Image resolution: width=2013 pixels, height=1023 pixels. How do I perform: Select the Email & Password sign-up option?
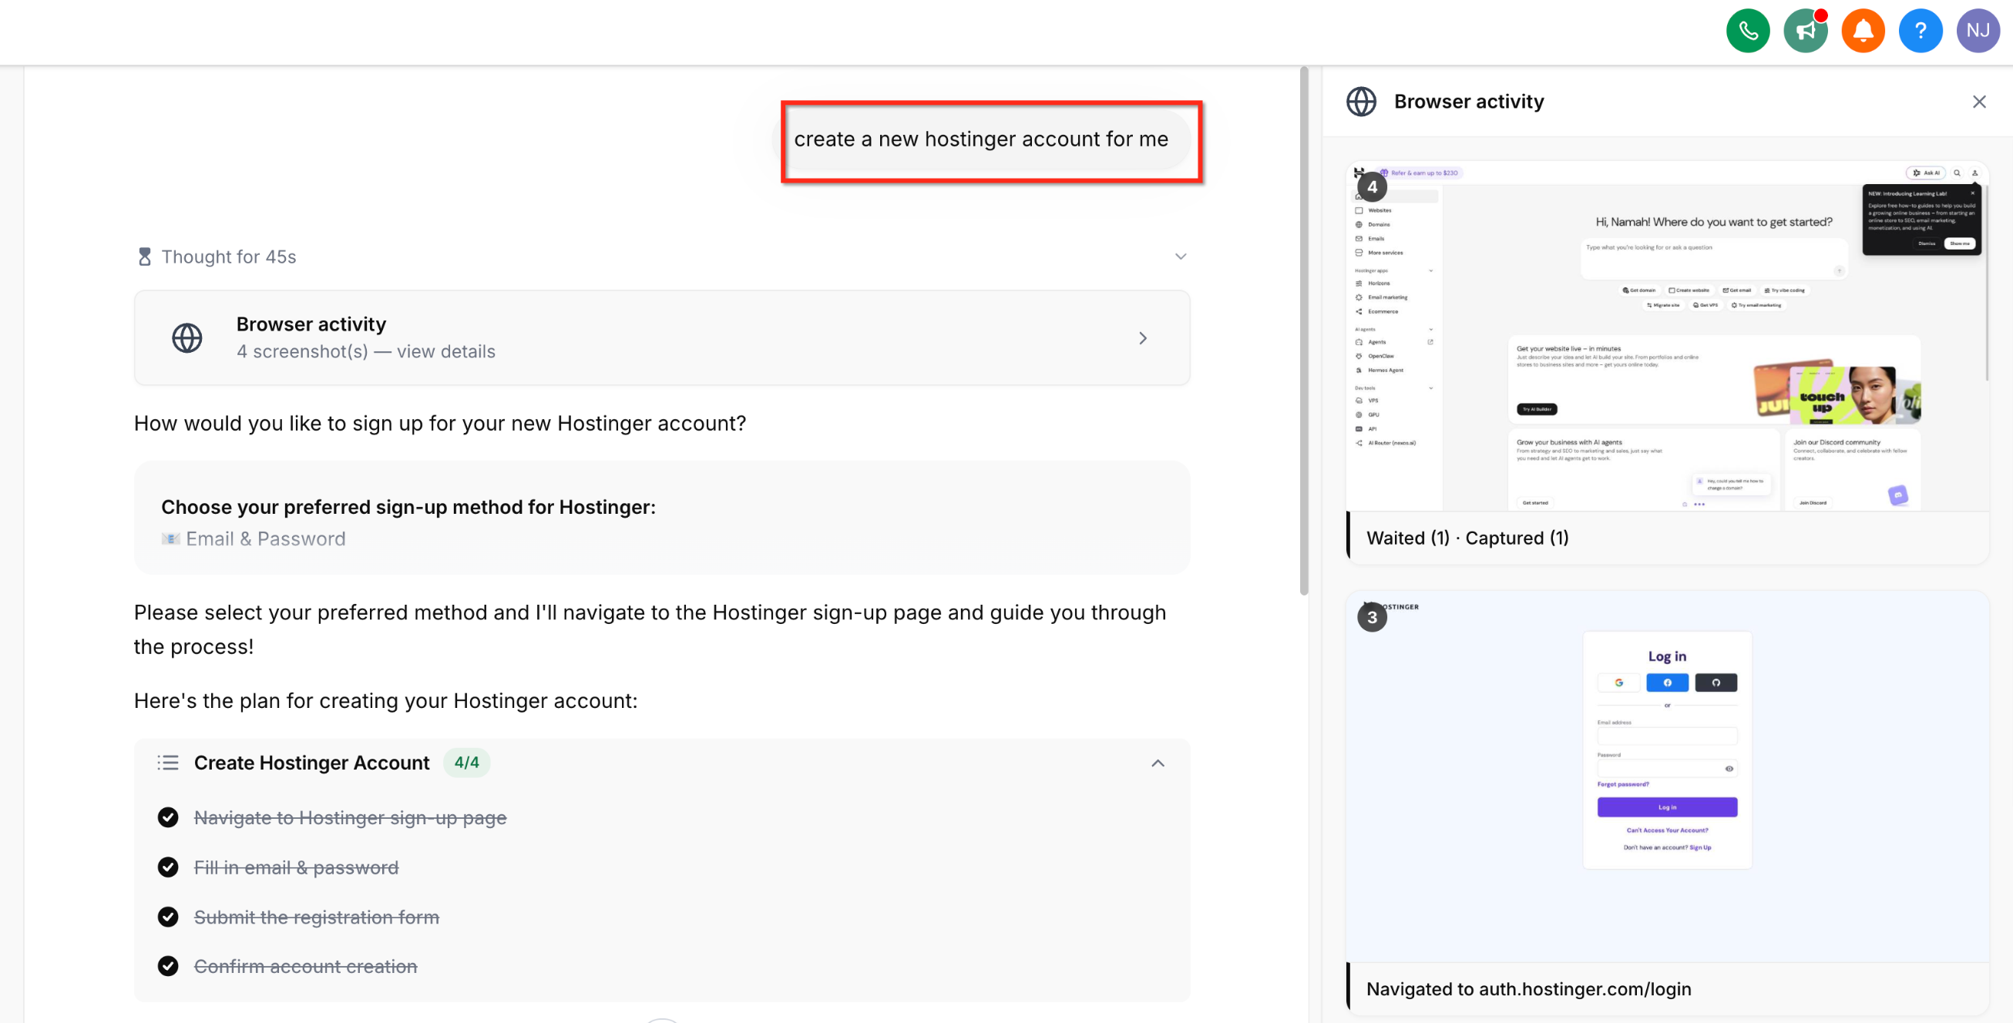[254, 538]
